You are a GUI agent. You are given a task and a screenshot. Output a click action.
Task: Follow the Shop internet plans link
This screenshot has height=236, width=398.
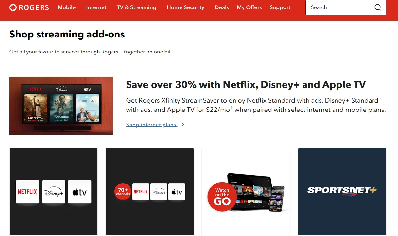(x=151, y=125)
